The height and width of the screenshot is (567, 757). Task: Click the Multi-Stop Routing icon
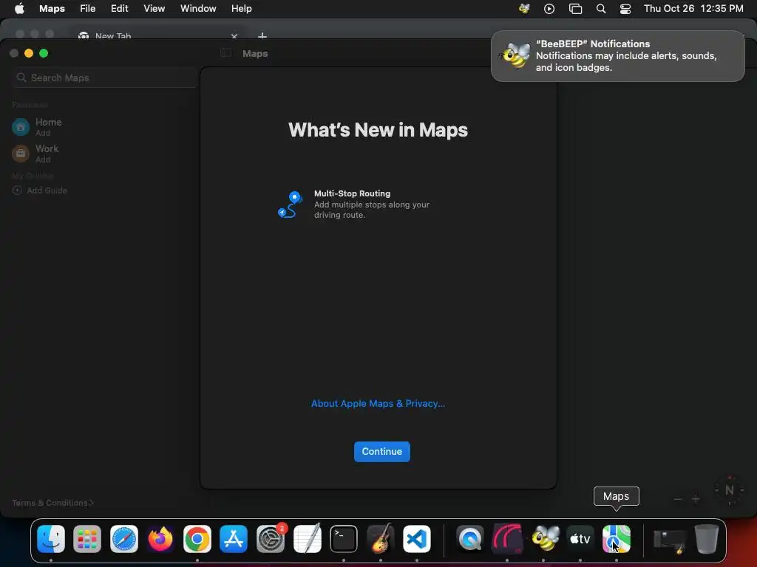coord(290,204)
